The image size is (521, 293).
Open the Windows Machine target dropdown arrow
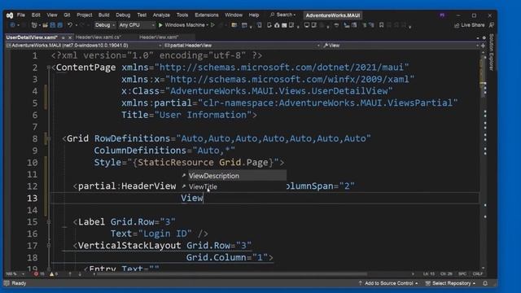click(208, 25)
